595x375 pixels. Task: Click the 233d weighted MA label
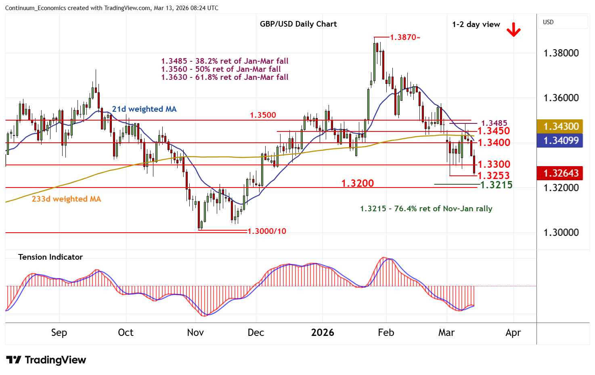tap(66, 199)
